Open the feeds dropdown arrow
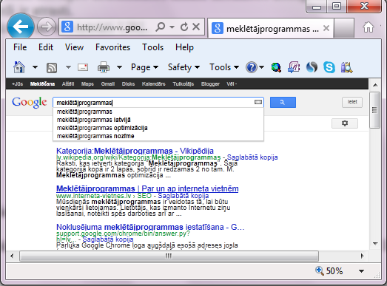The height and width of the screenshot is (286, 387). pos(68,67)
